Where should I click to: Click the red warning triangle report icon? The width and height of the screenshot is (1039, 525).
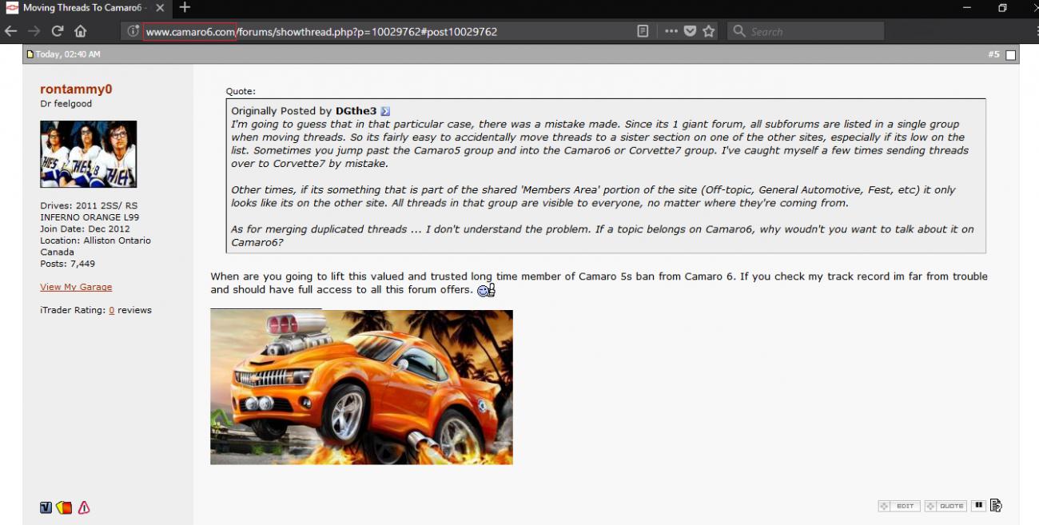tap(84, 507)
